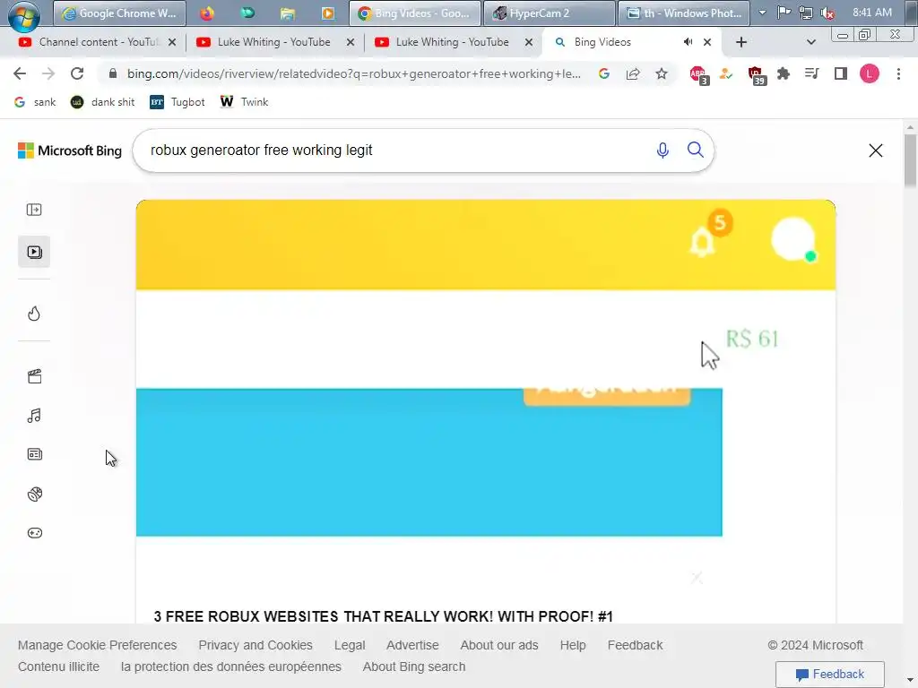Open the network tray icon
The image size is (918, 688).
806,13
